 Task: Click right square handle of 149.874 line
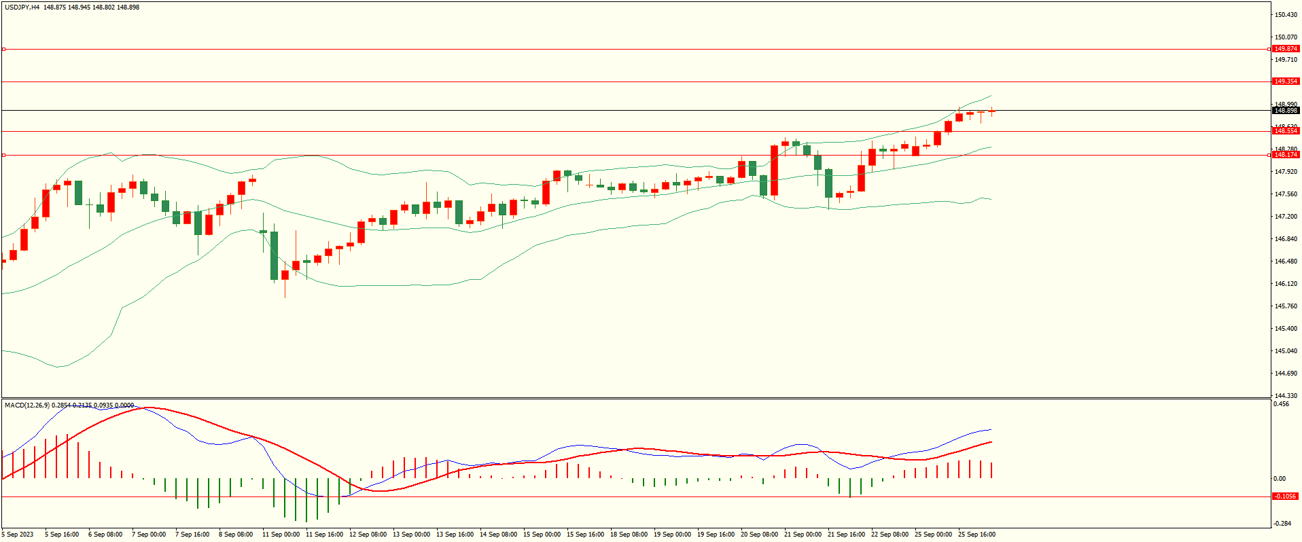point(1269,50)
